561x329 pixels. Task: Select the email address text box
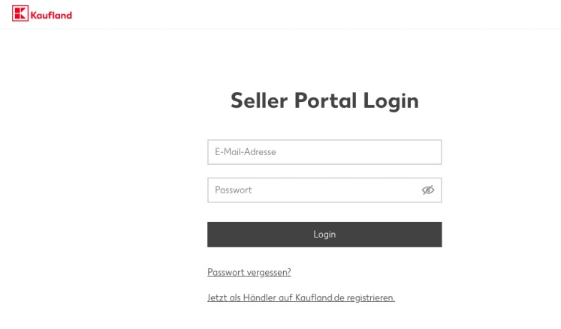click(324, 152)
